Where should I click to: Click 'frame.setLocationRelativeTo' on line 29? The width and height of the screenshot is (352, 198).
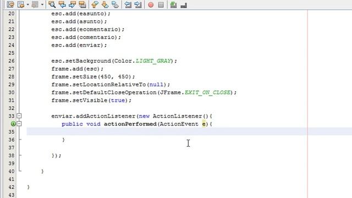click(x=98, y=85)
